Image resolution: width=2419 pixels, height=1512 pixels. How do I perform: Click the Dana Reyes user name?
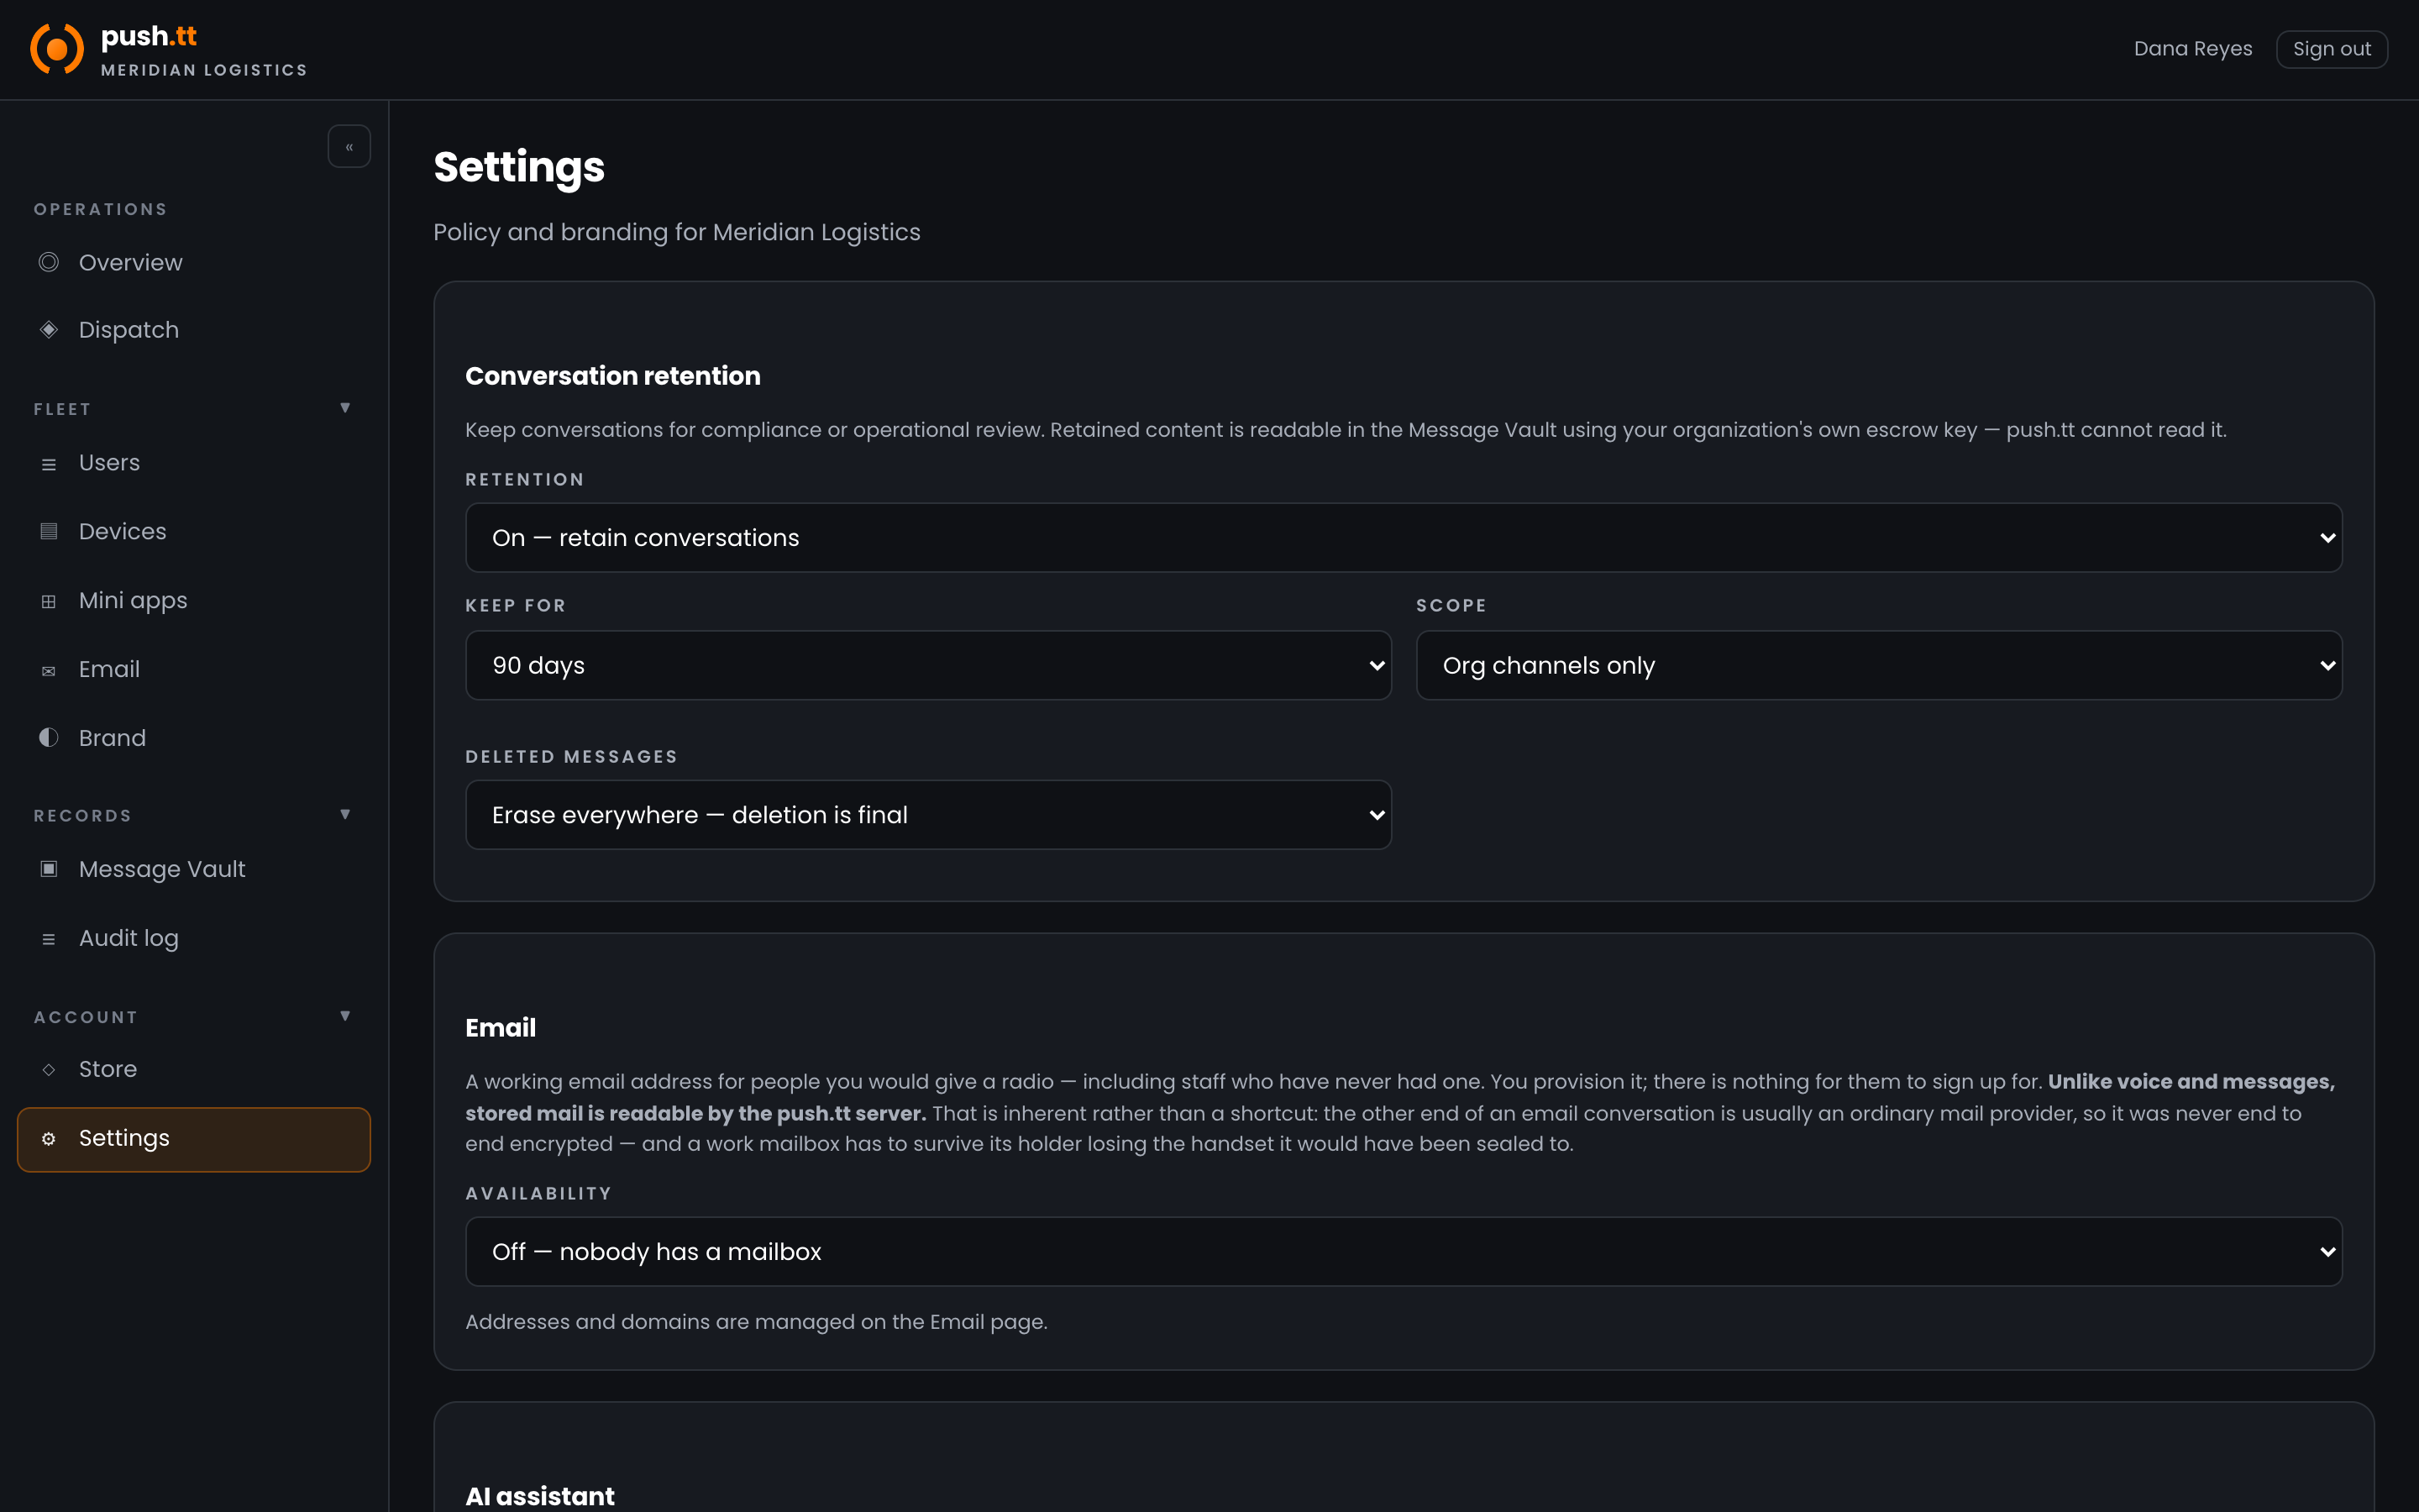pos(2193,49)
